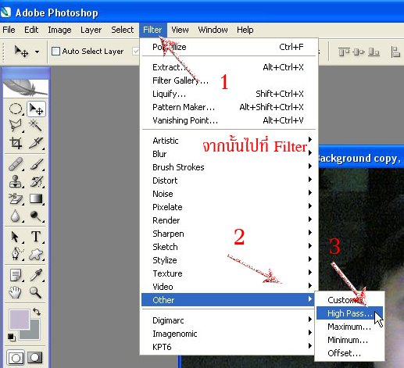Open the Digimarc submenu
This screenshot has height=368, width=404.
228,320
